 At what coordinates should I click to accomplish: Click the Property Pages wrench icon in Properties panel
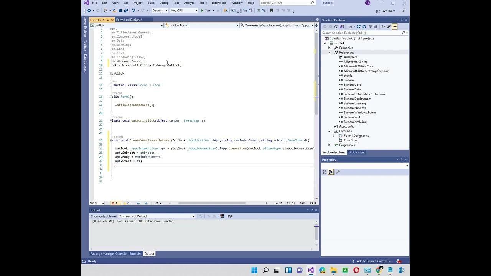(x=338, y=172)
